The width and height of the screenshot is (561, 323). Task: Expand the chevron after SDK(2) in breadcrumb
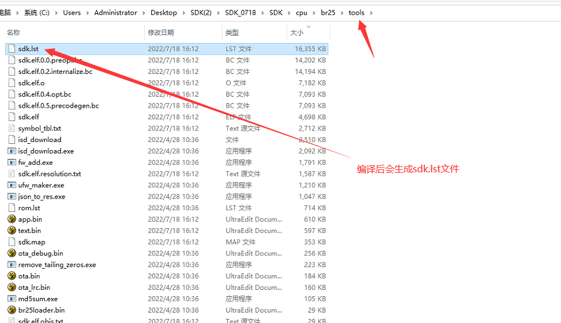coord(218,13)
